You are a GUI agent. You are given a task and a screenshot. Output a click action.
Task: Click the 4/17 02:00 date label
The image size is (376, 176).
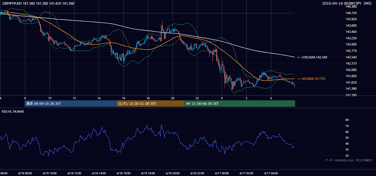tap(247, 173)
